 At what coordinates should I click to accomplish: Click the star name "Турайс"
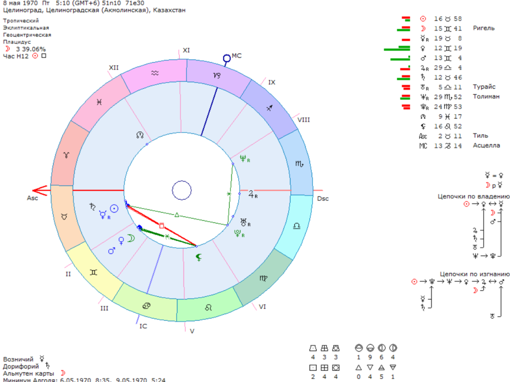484,87
